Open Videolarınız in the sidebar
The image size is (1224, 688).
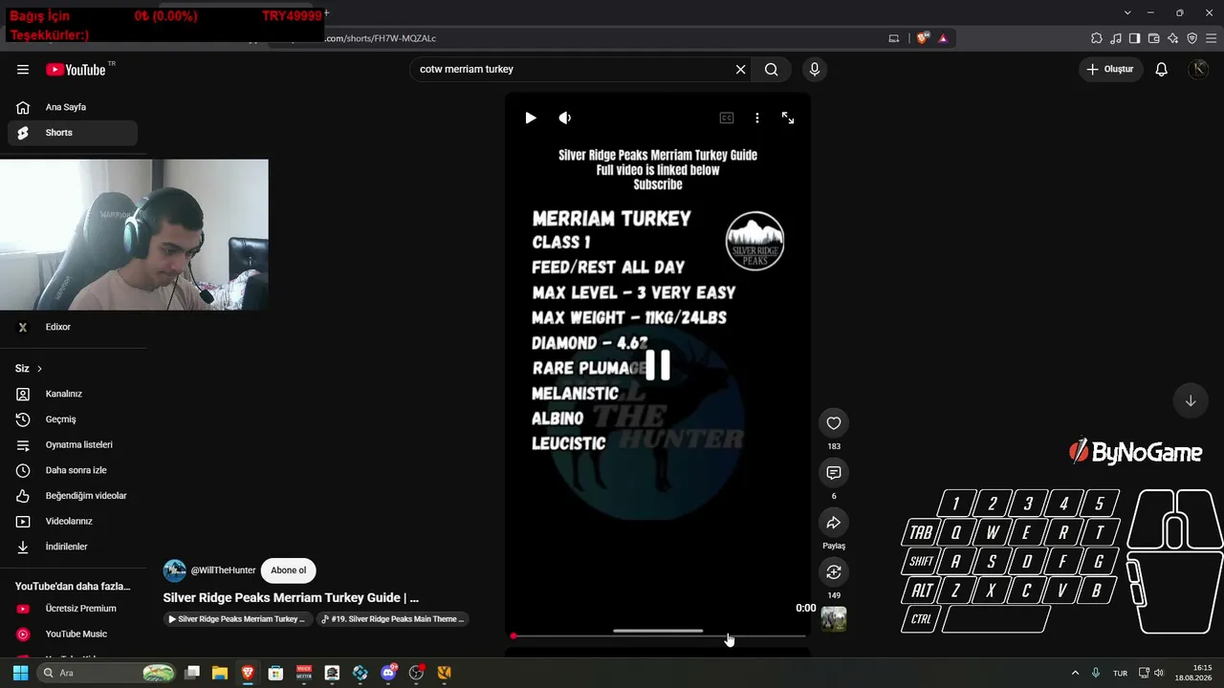point(73,522)
